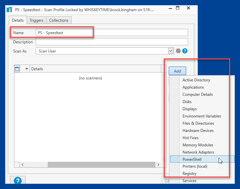This screenshot has height=189, width=240.
Task: Select Printers (local) in the Add menu
Action: click(x=202, y=166)
